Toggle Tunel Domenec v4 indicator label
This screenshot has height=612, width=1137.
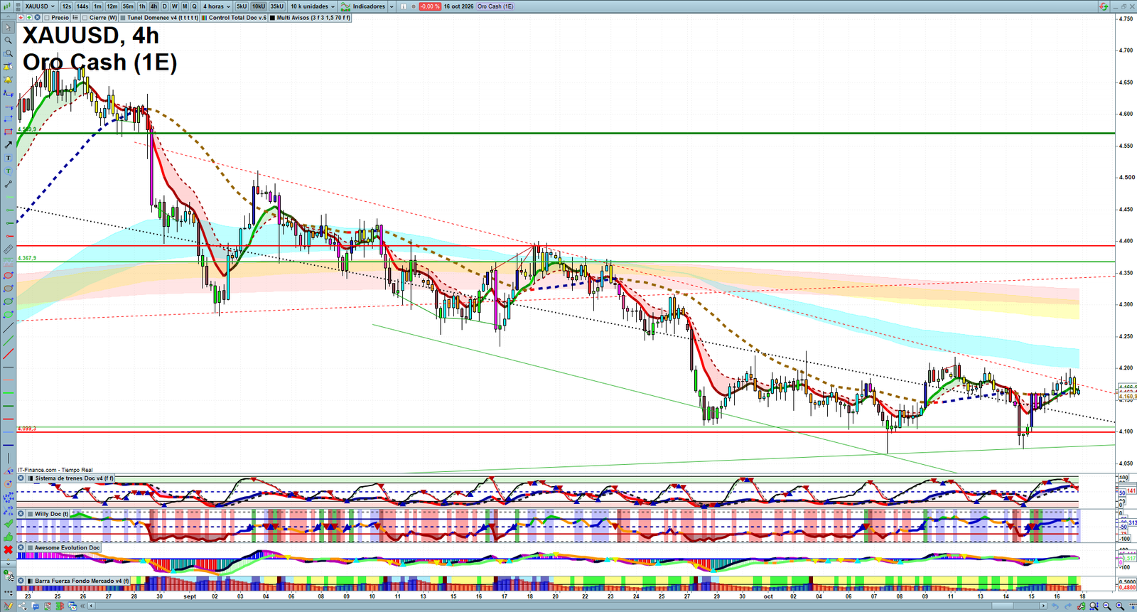point(159,18)
